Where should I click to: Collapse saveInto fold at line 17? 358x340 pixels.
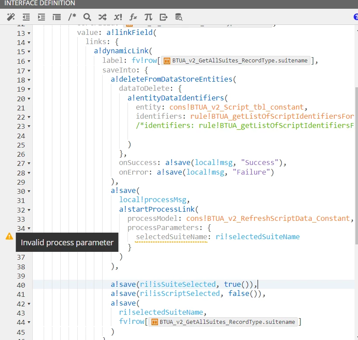(29, 71)
